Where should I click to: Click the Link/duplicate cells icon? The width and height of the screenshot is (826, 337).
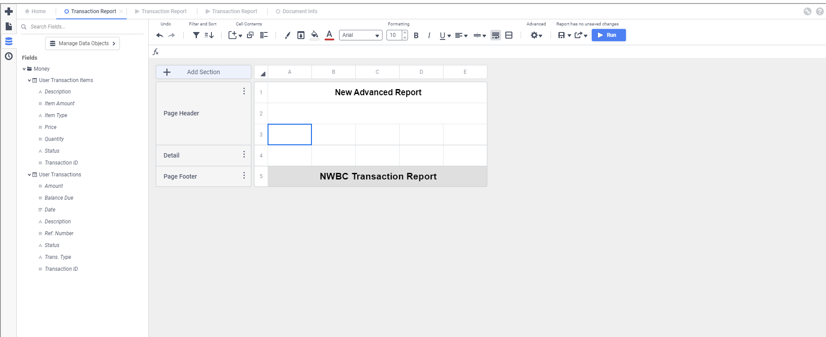[250, 35]
